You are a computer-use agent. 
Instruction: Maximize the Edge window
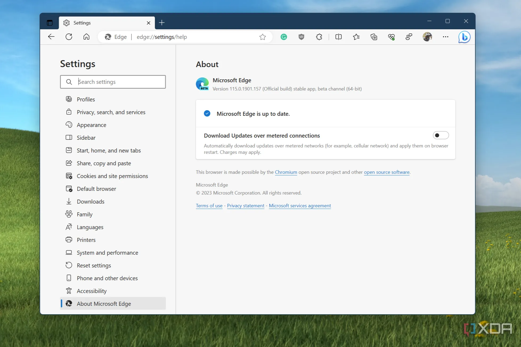447,21
